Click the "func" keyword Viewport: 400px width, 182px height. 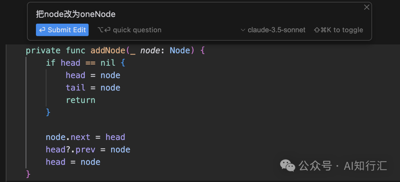76,51
